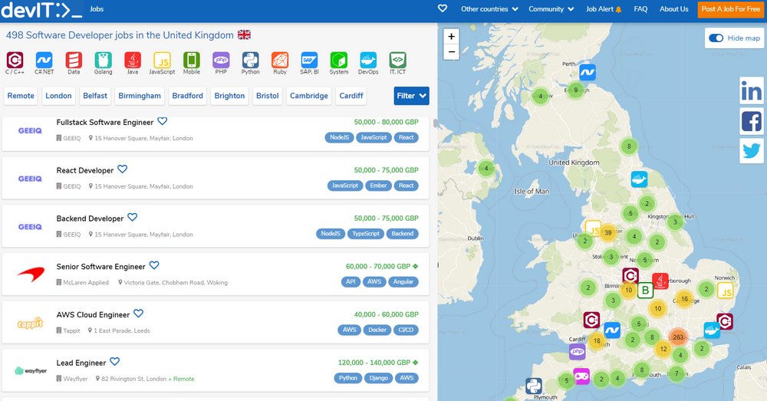Favorite the Fullstack Software Engineer job
This screenshot has width=767, height=401.
click(163, 121)
